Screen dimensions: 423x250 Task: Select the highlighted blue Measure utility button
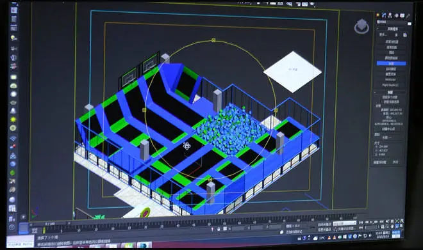click(391, 63)
